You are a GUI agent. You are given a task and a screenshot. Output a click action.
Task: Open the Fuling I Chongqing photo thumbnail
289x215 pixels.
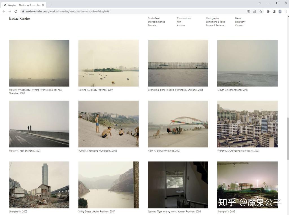pyautogui.click(x=109, y=124)
